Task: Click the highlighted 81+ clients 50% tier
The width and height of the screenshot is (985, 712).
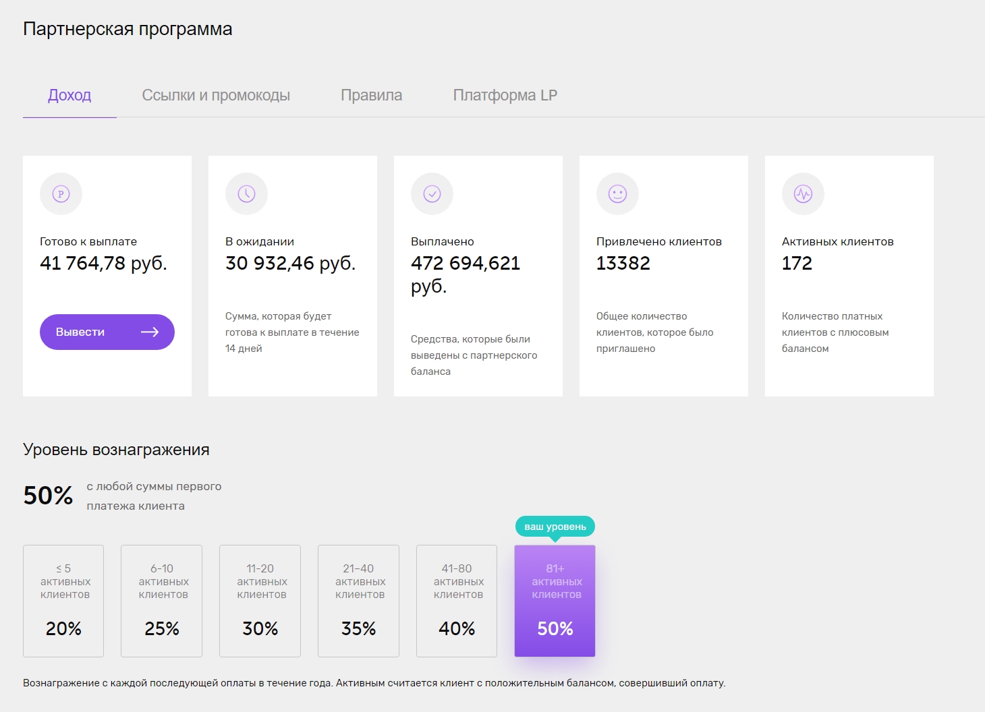Action: 555,601
